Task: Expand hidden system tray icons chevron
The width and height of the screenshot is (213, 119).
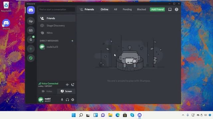Action: pos(183,115)
